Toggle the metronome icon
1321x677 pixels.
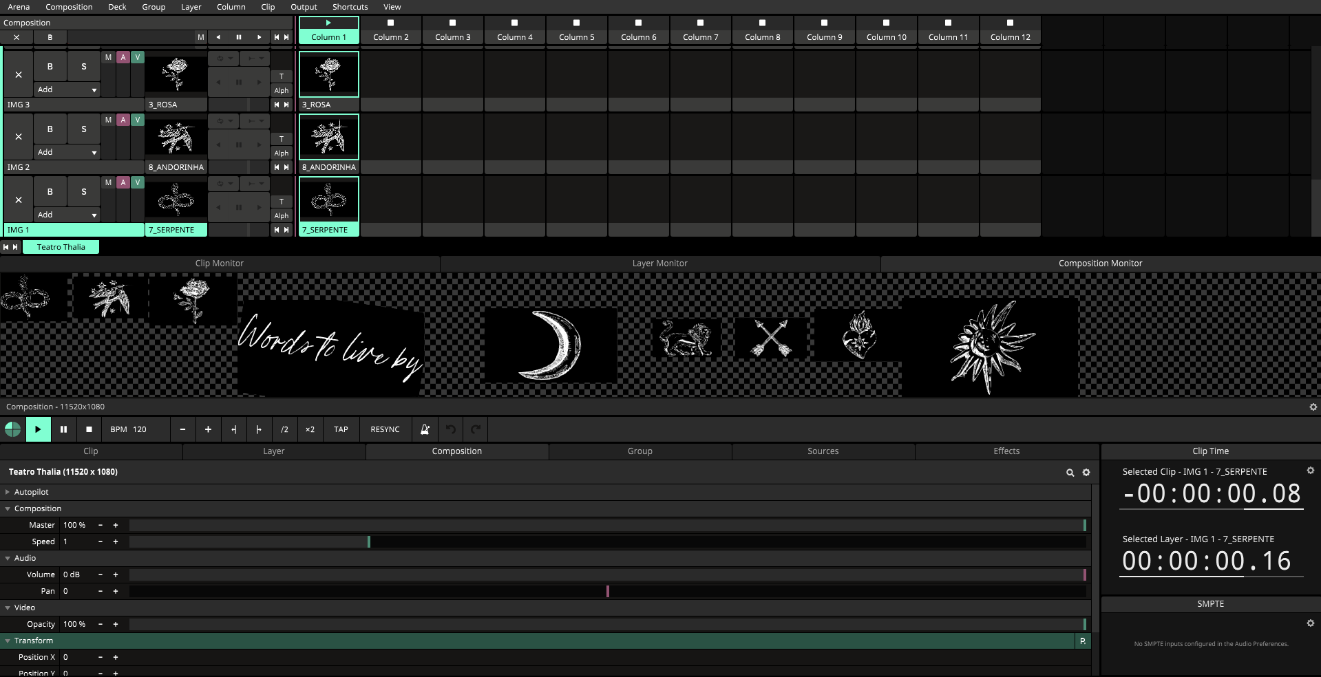(x=425, y=429)
